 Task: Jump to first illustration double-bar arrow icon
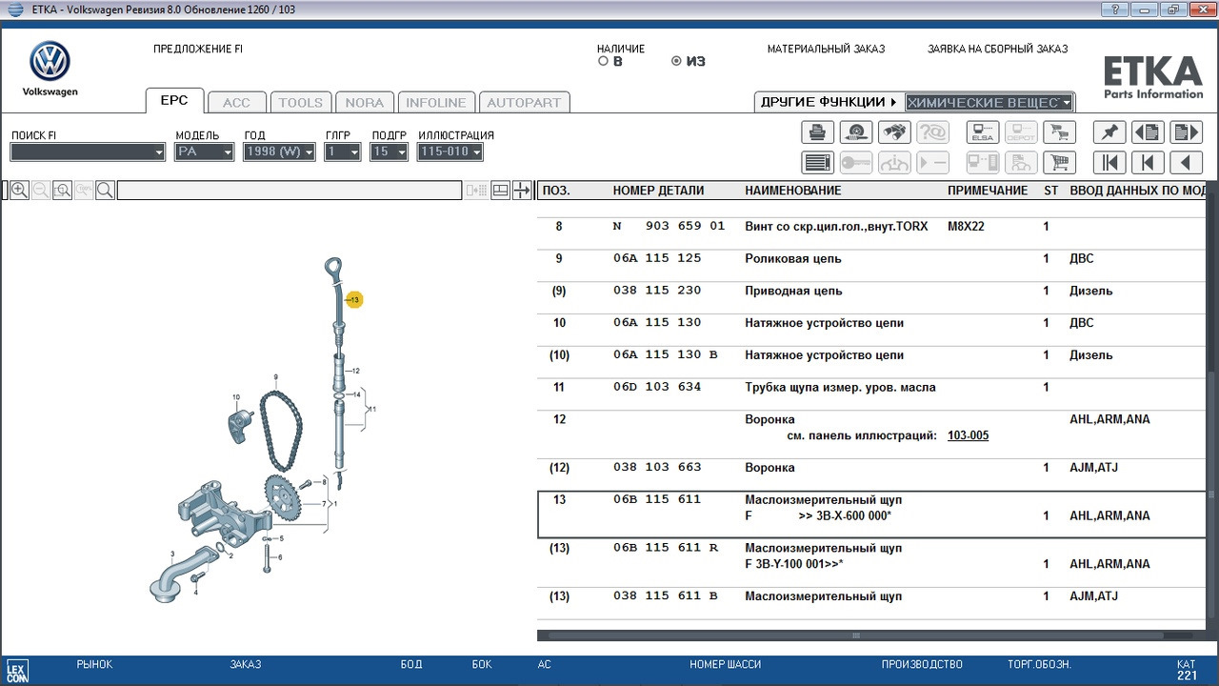pyautogui.click(x=1109, y=163)
